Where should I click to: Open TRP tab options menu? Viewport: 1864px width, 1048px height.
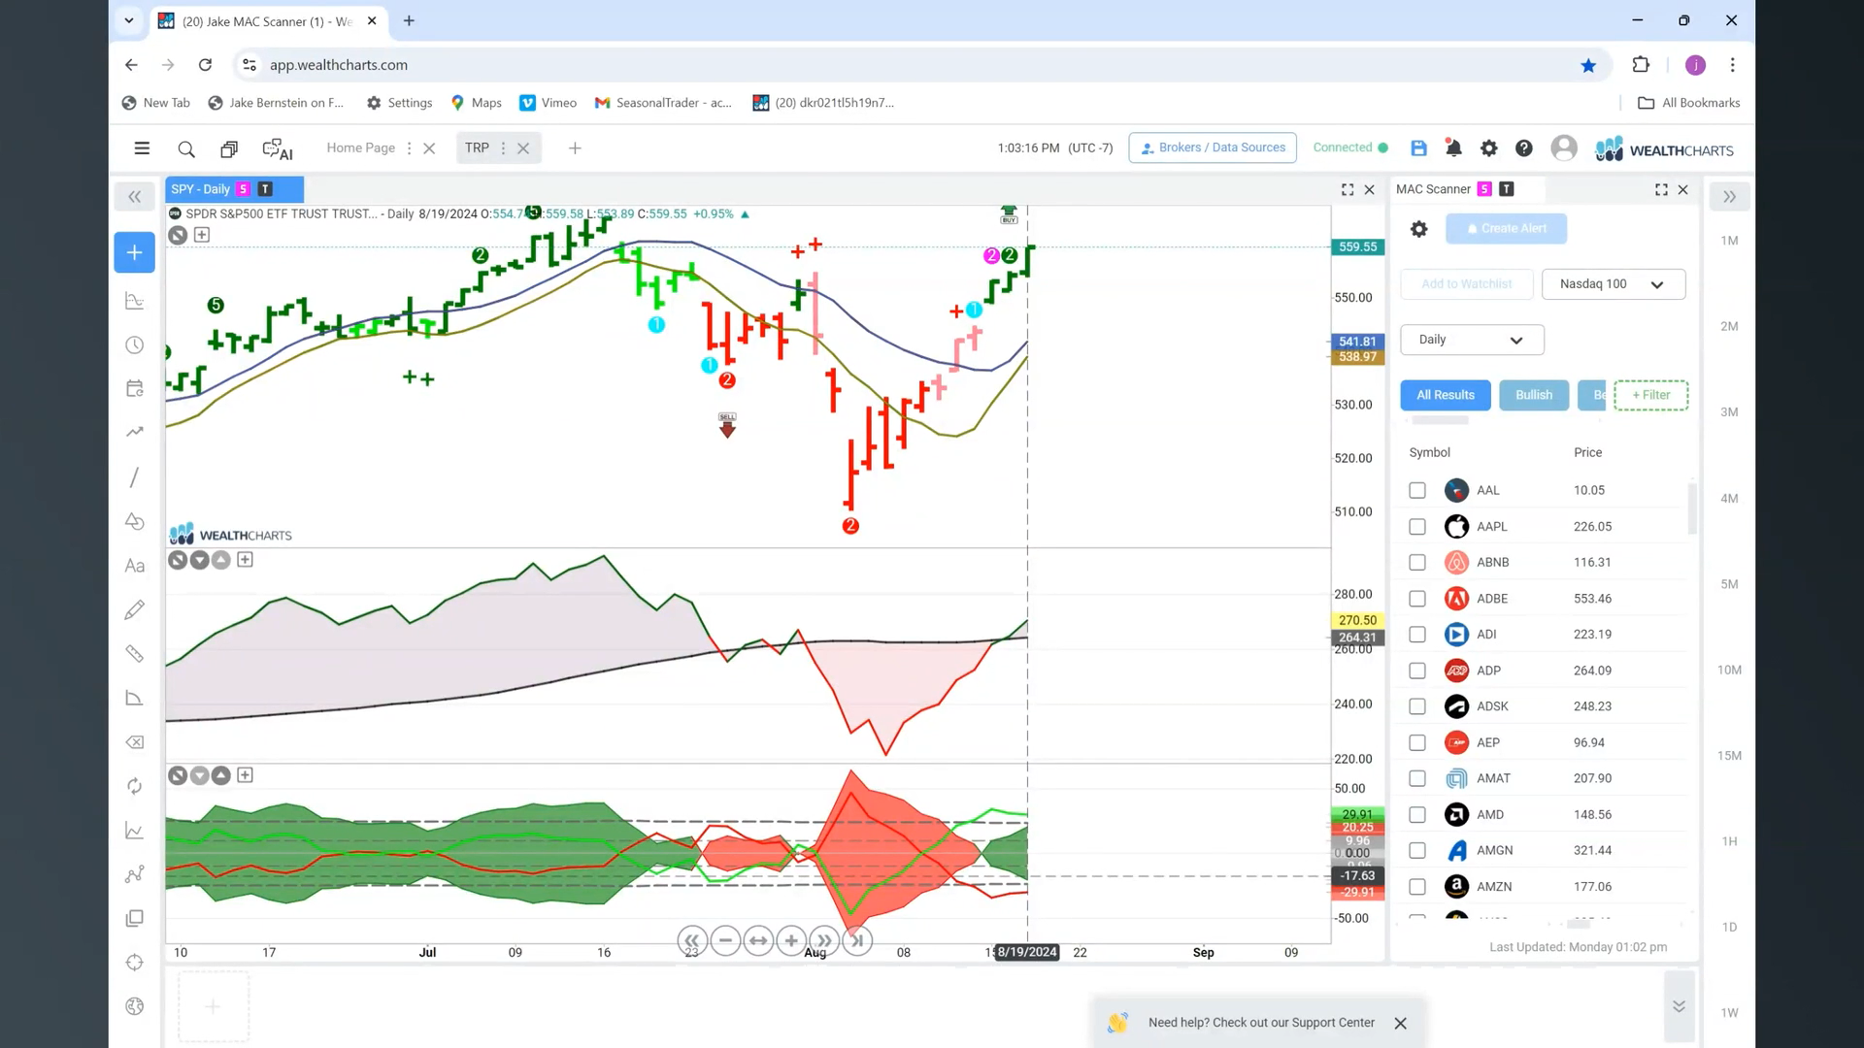pos(503,148)
